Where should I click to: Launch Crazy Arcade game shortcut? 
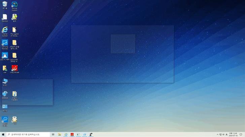click(14, 69)
